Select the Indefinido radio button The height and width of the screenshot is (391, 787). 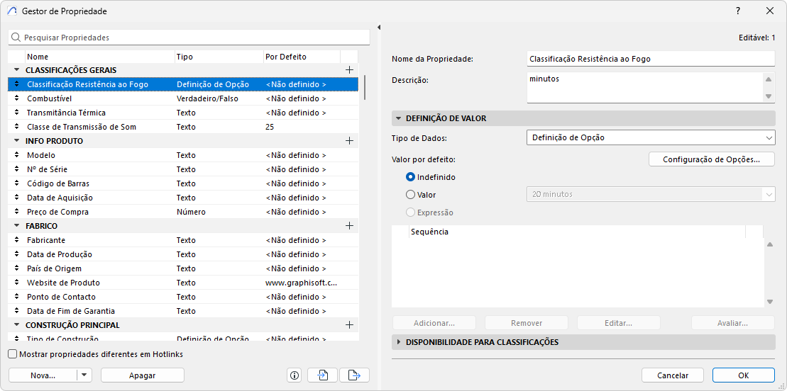click(x=411, y=177)
